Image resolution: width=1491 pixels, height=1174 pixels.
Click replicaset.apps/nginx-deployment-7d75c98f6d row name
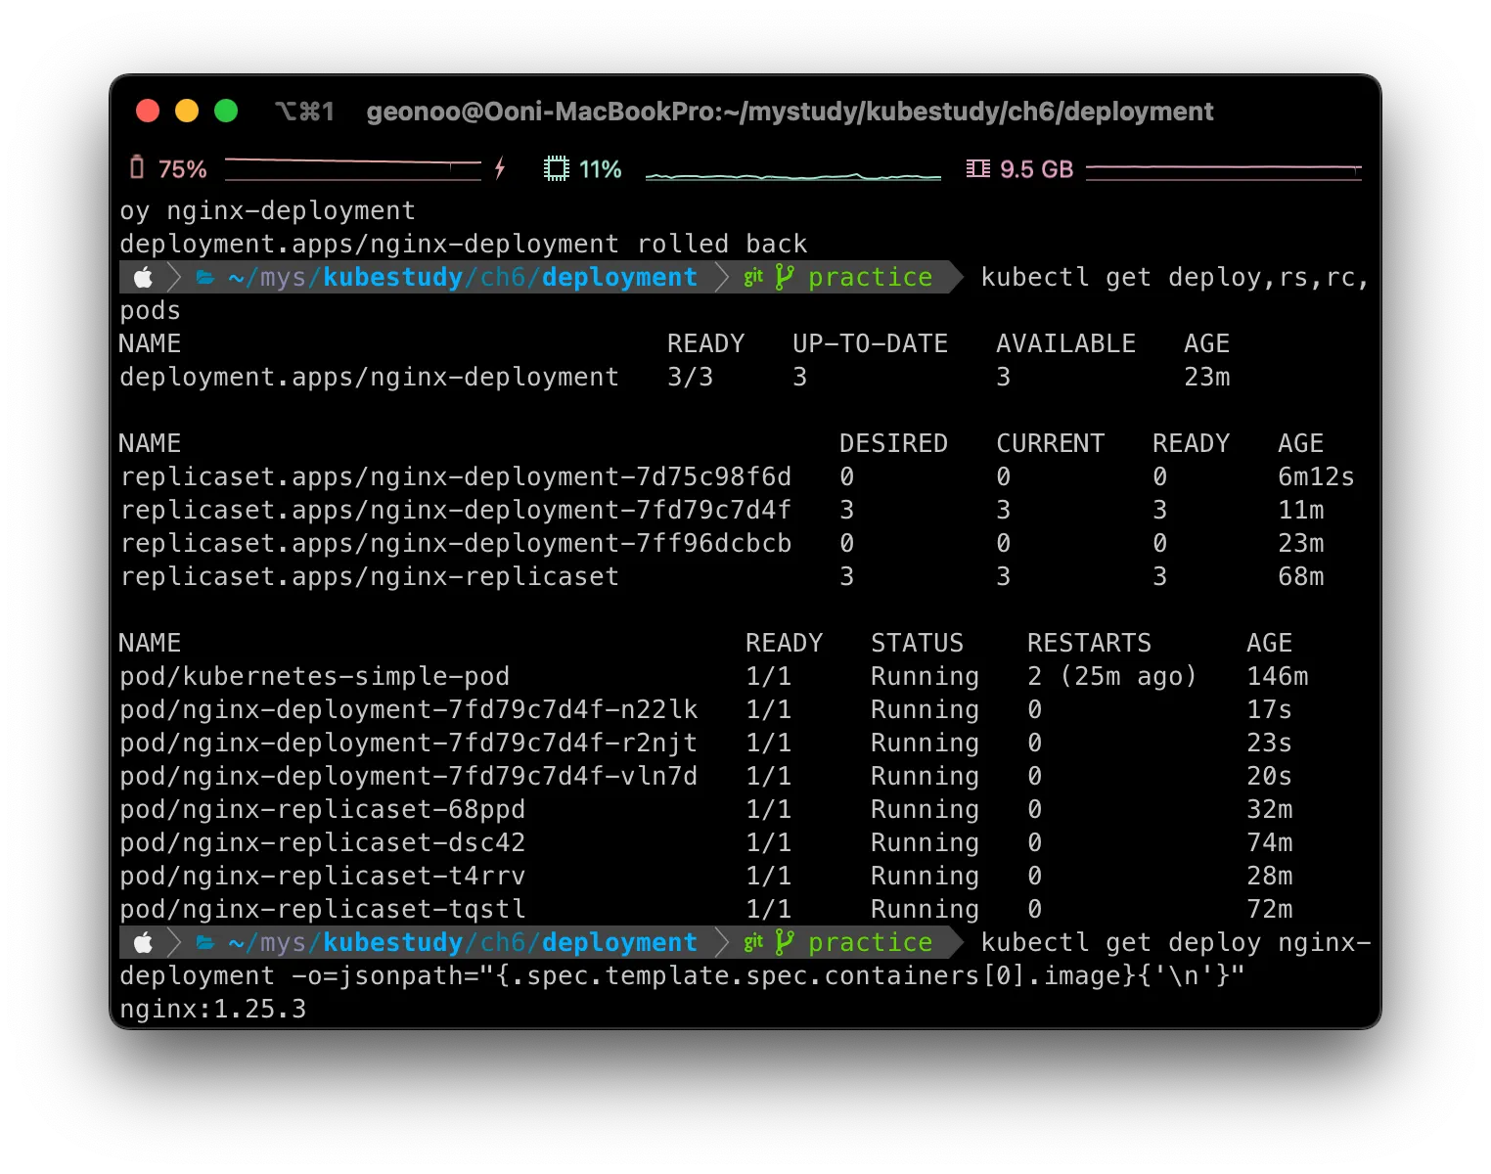tap(456, 476)
